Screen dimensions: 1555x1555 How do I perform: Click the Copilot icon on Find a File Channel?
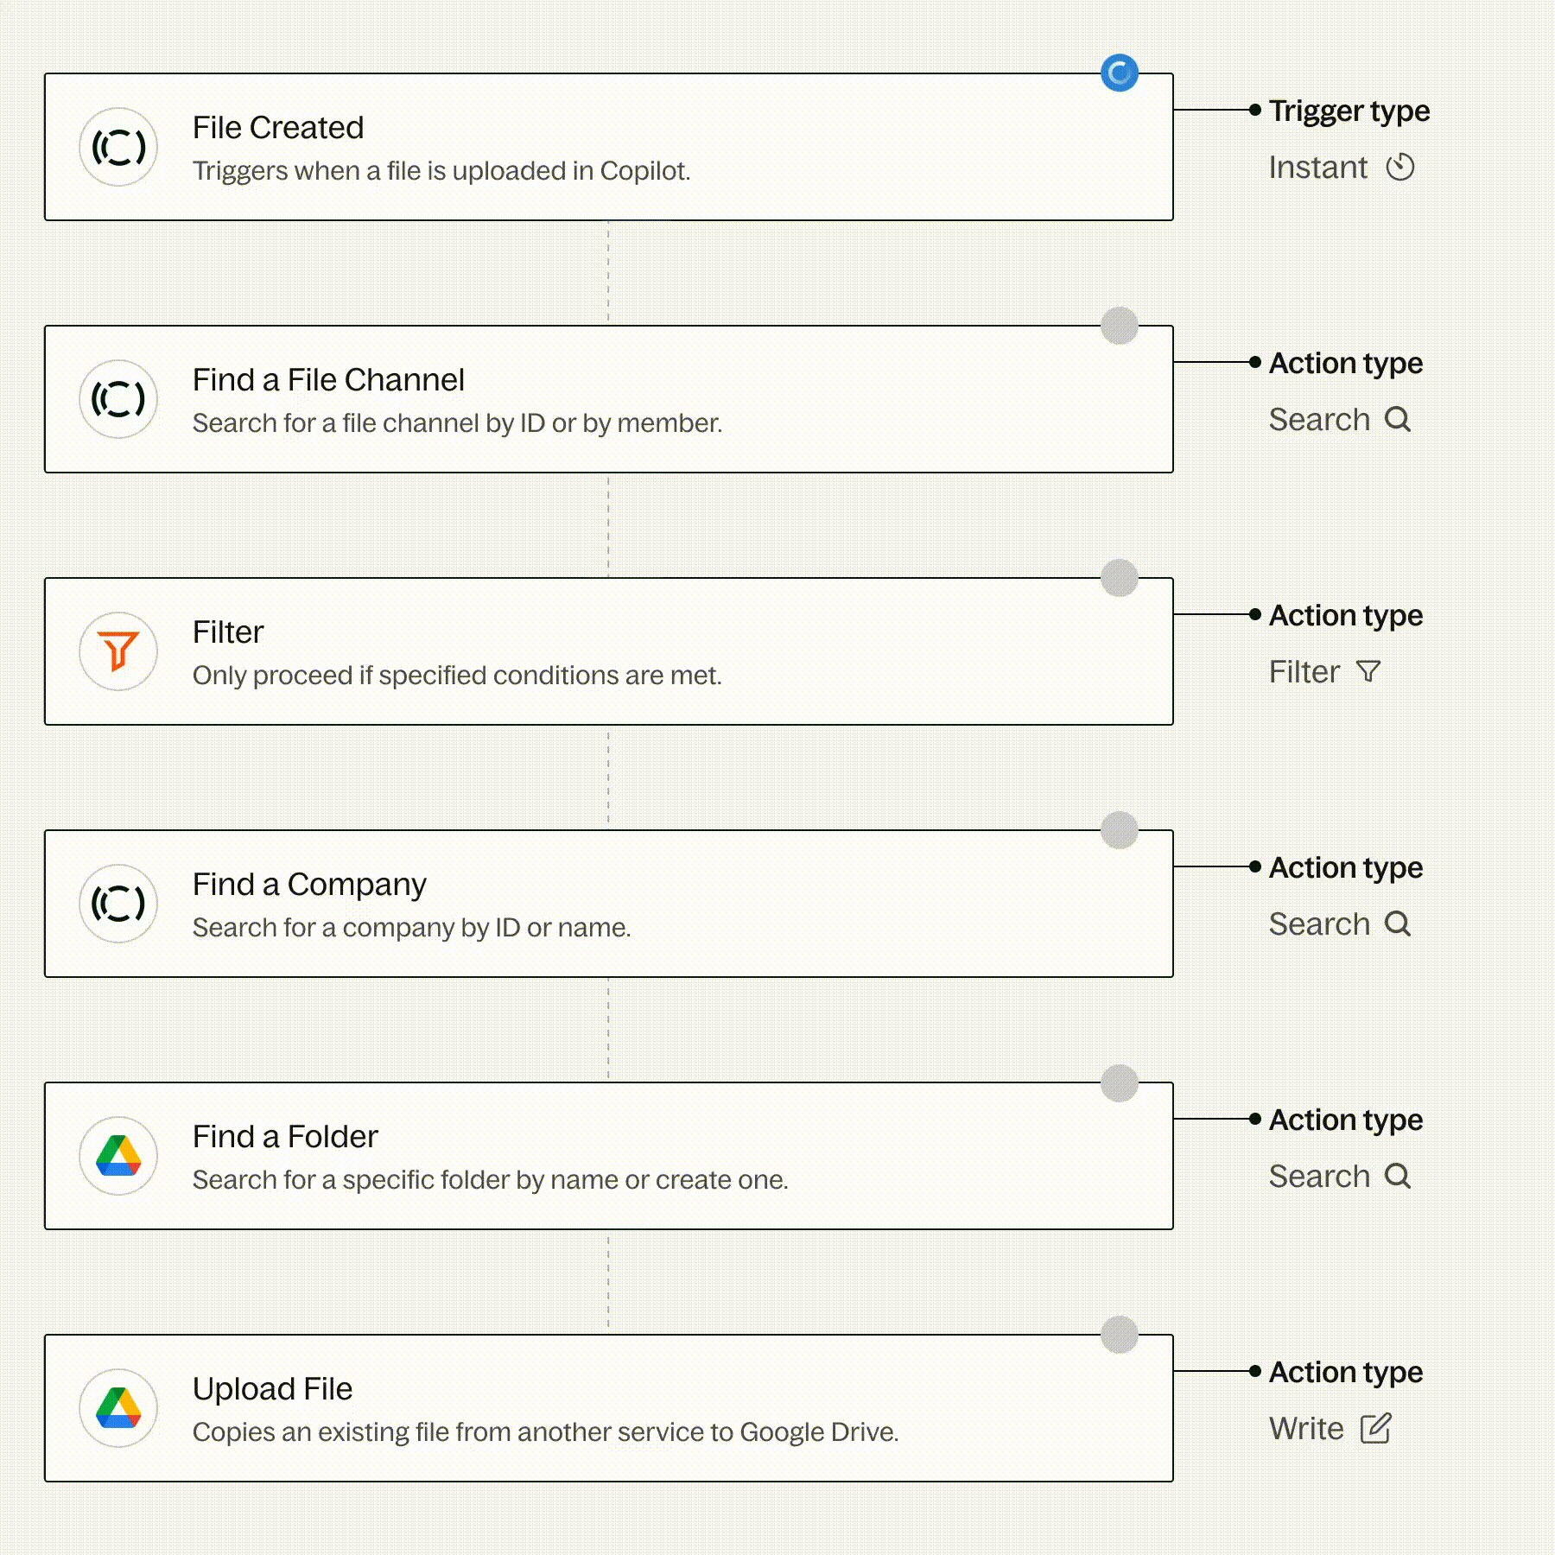(x=118, y=399)
